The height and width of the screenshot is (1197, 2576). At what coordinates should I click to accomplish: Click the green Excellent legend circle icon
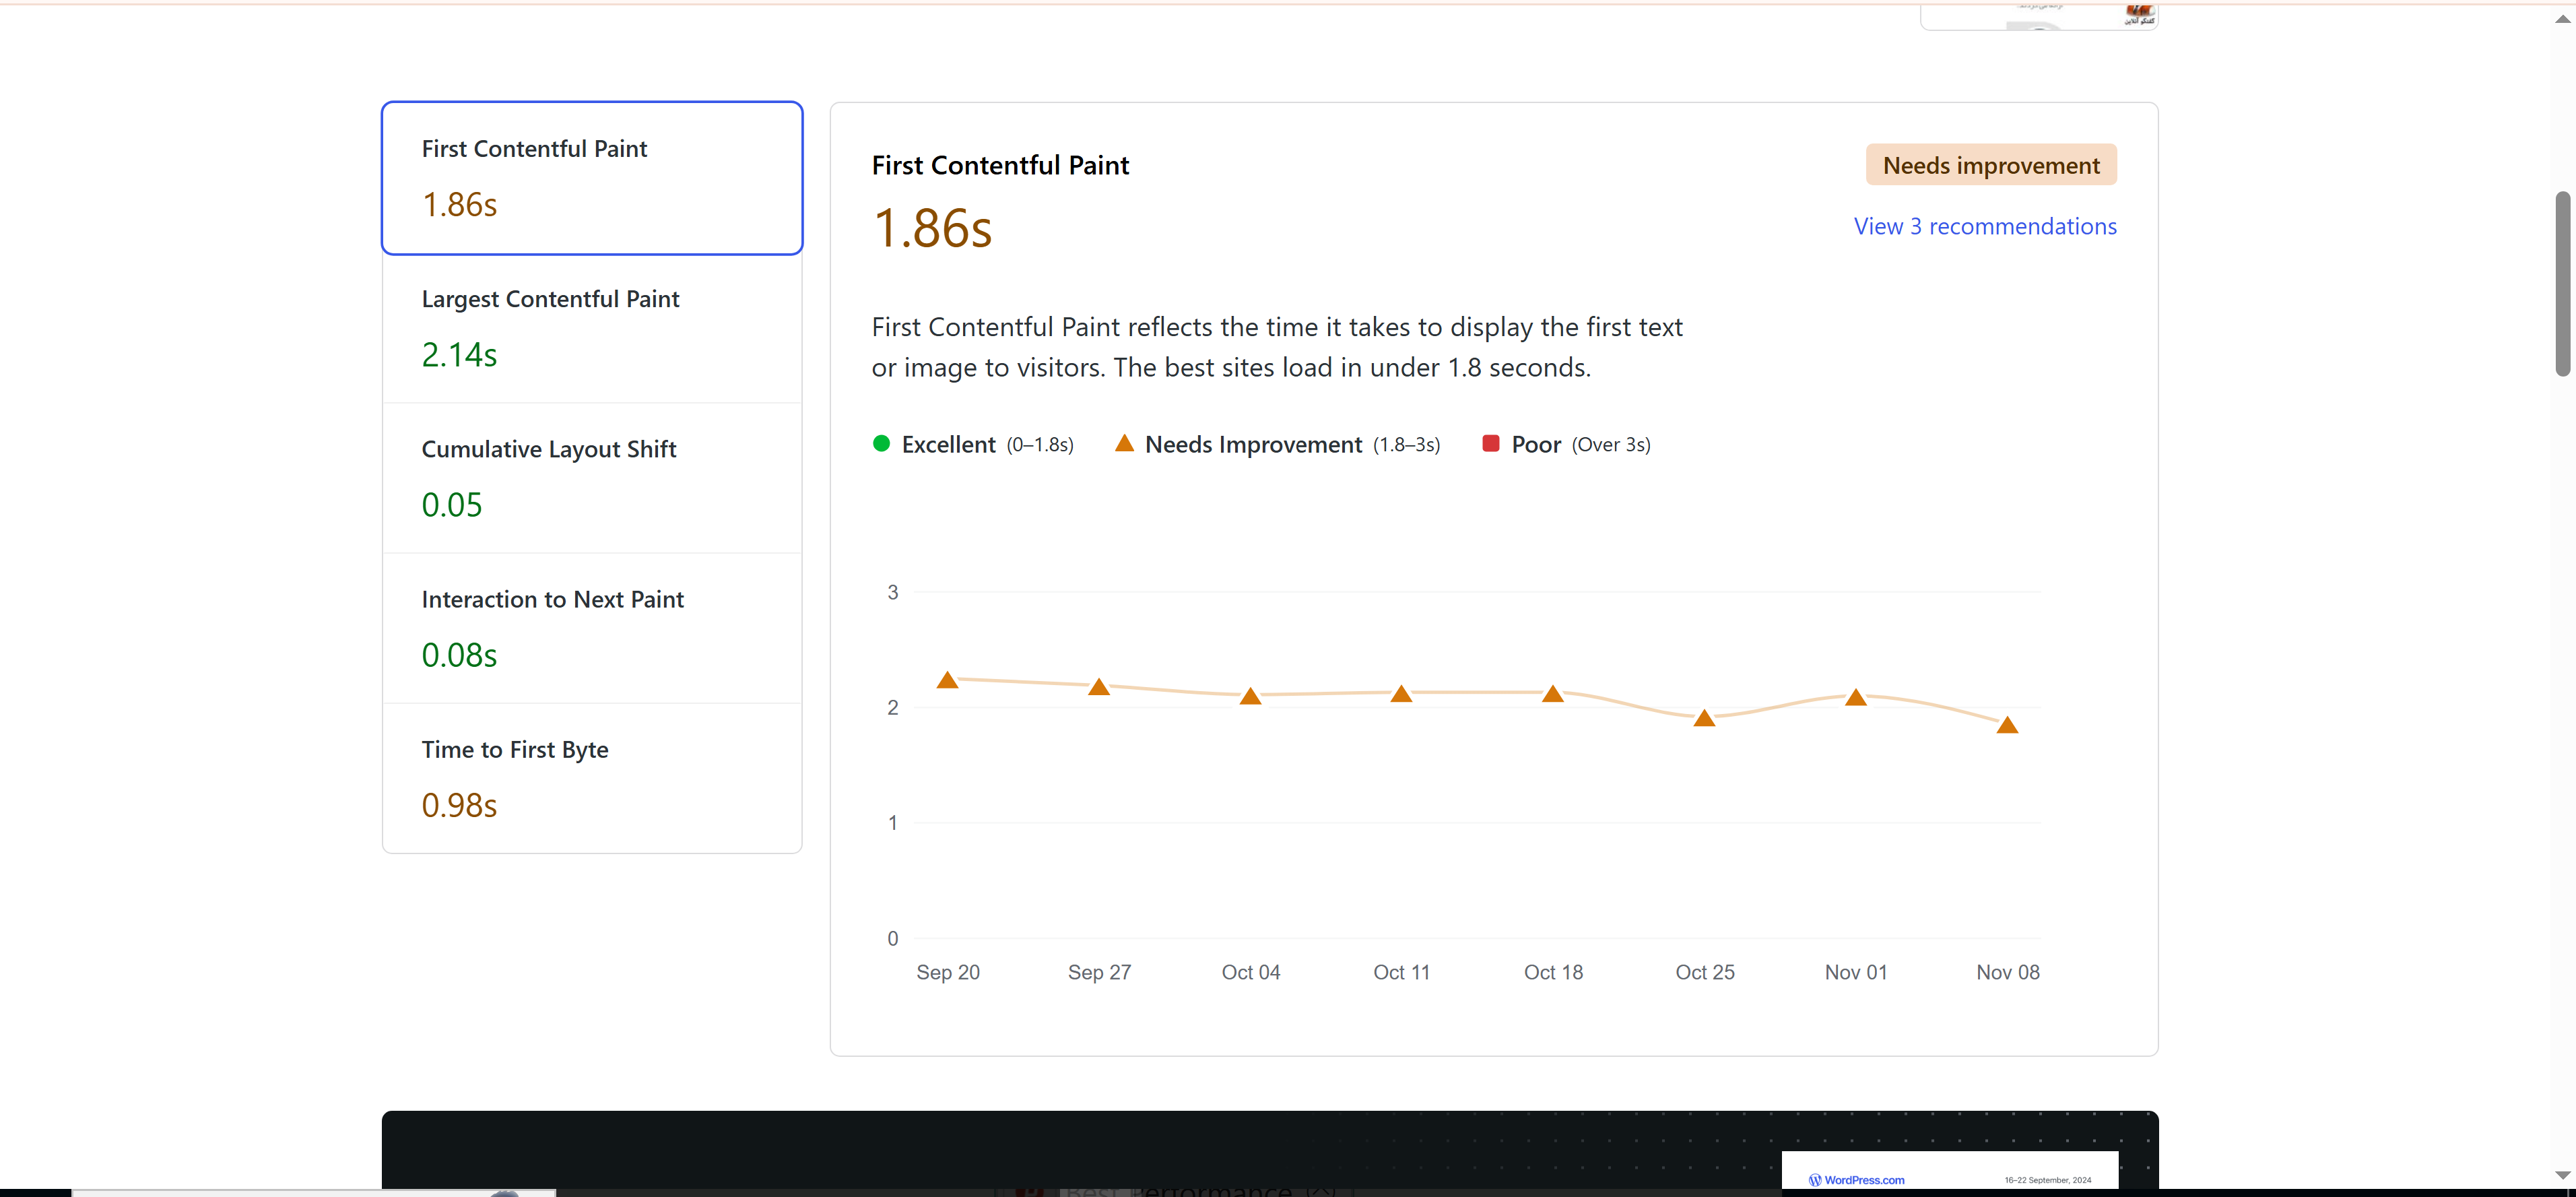point(881,444)
